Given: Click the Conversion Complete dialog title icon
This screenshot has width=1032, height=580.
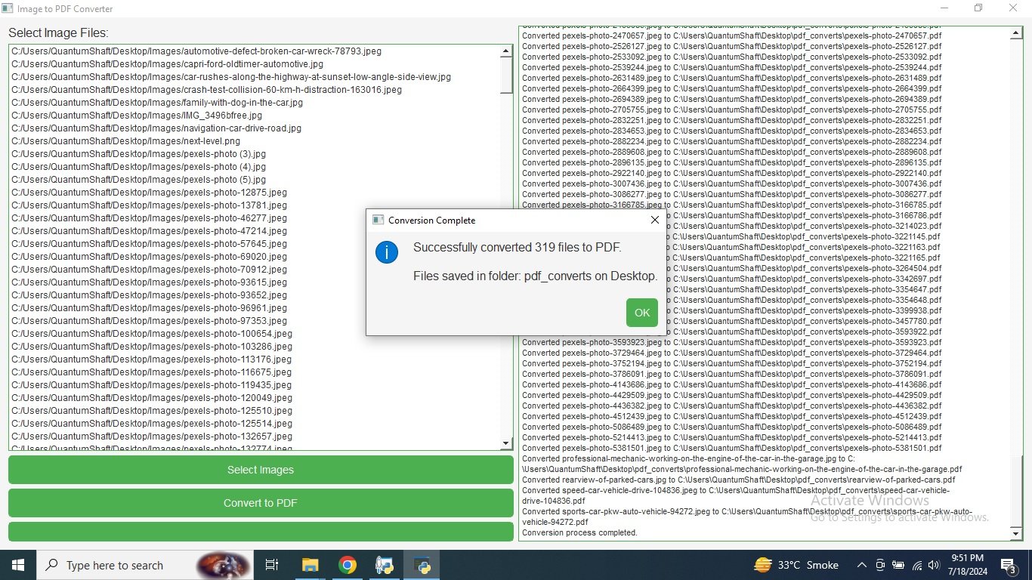Looking at the screenshot, I should (378, 220).
